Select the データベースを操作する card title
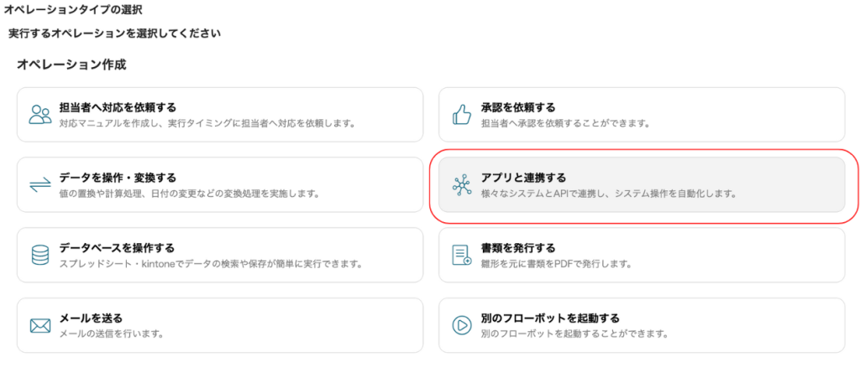 [117, 248]
